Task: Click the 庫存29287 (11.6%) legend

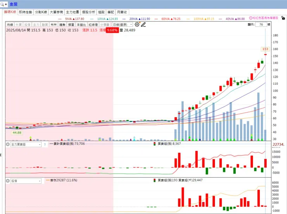Action: pyautogui.click(x=62, y=180)
